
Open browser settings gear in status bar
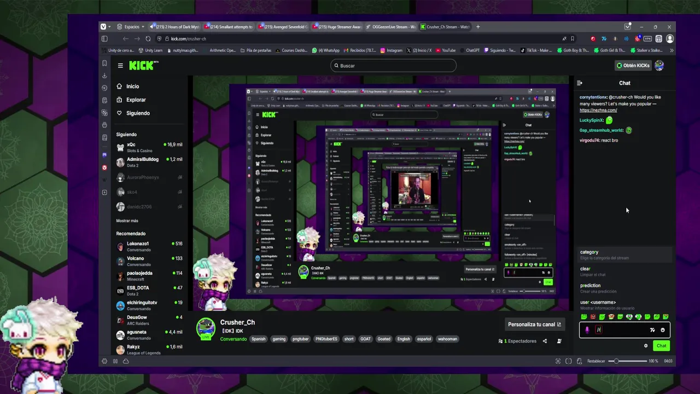tap(104, 361)
